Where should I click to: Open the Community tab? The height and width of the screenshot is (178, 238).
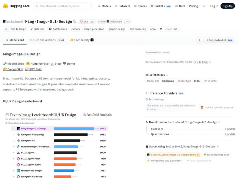(82, 40)
